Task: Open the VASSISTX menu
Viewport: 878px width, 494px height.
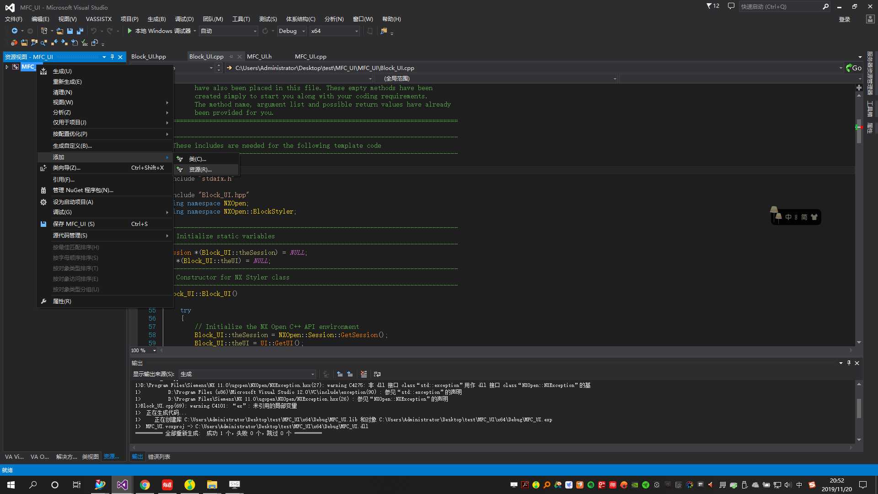Action: coord(99,19)
